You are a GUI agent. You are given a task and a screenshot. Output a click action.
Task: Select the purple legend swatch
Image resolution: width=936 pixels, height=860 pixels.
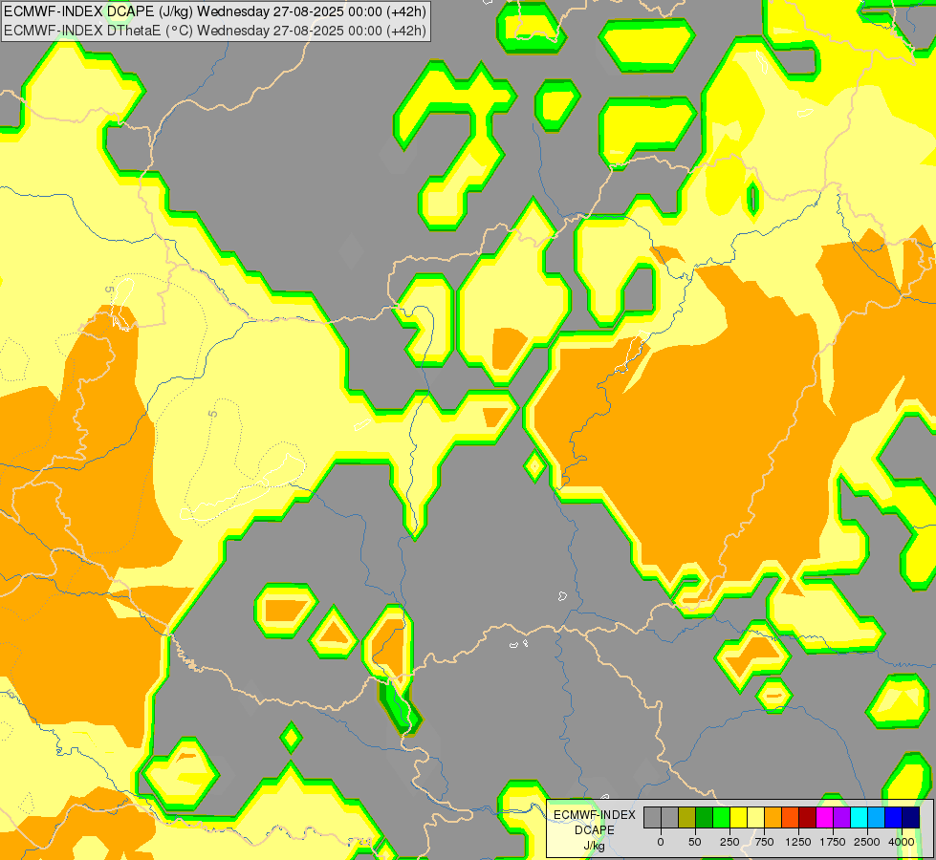pos(841,817)
